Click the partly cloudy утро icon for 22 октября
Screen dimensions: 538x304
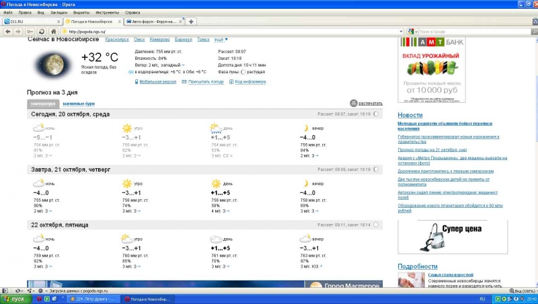tap(127, 239)
